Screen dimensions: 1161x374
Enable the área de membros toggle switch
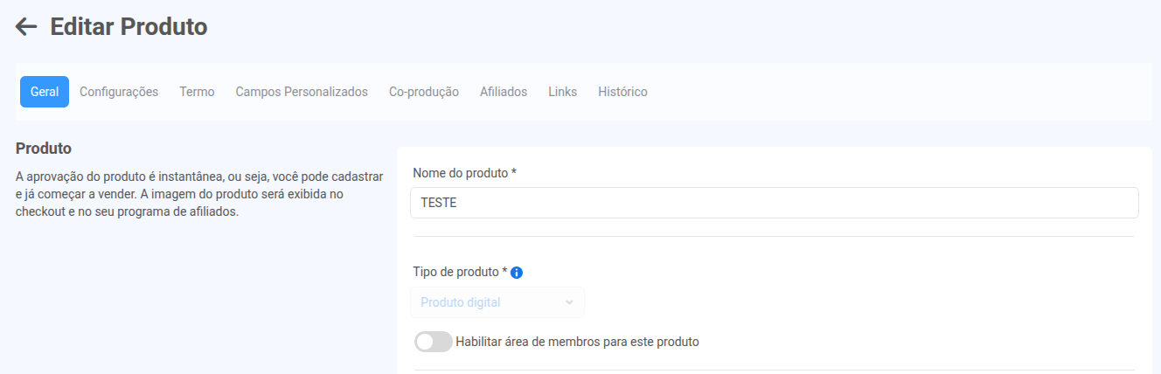pos(433,342)
